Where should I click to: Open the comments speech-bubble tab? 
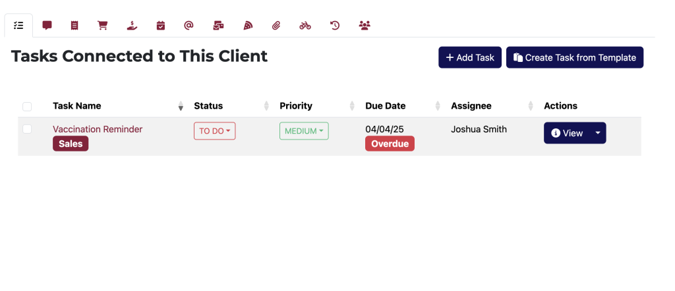pos(47,26)
